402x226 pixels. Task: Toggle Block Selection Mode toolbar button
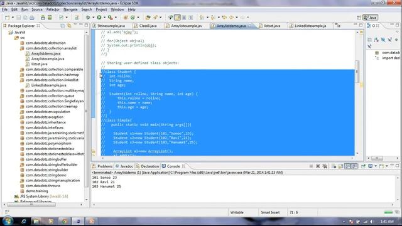click(x=184, y=18)
